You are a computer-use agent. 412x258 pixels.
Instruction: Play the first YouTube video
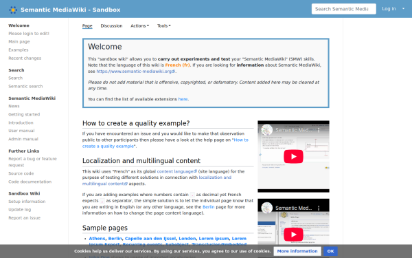click(x=293, y=156)
